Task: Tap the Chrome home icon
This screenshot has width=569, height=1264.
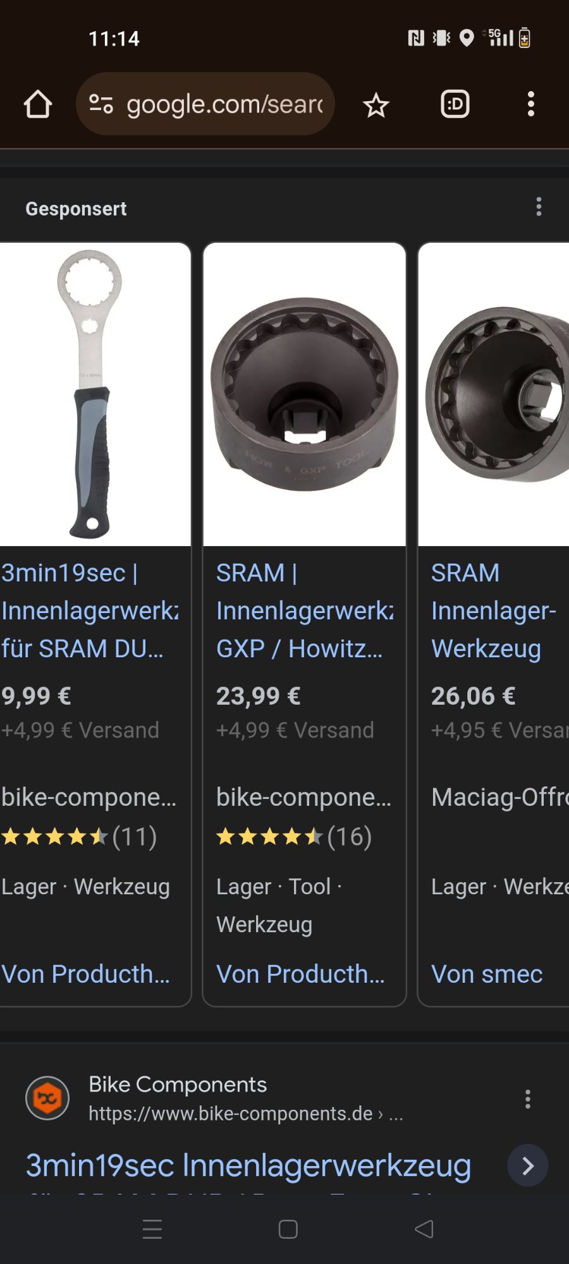Action: [x=38, y=104]
